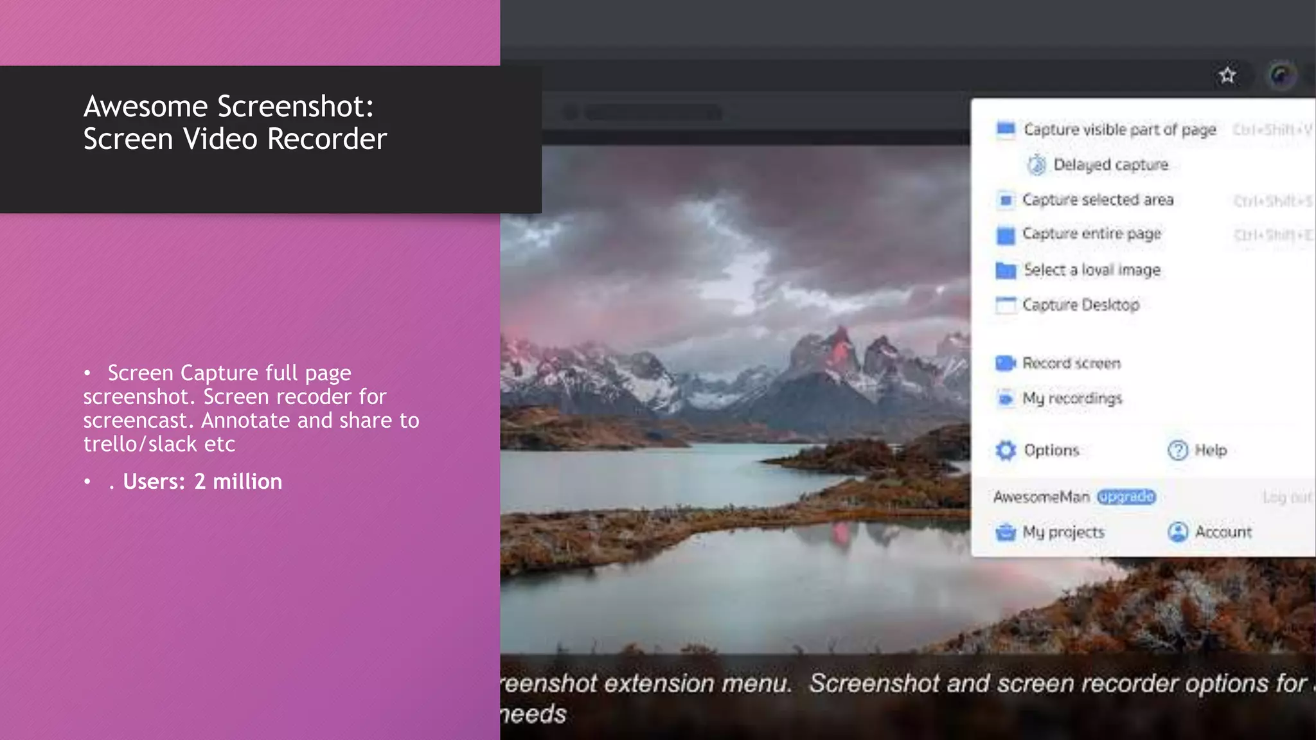Click the Log out link
The height and width of the screenshot is (740, 1316).
pyautogui.click(x=1288, y=497)
